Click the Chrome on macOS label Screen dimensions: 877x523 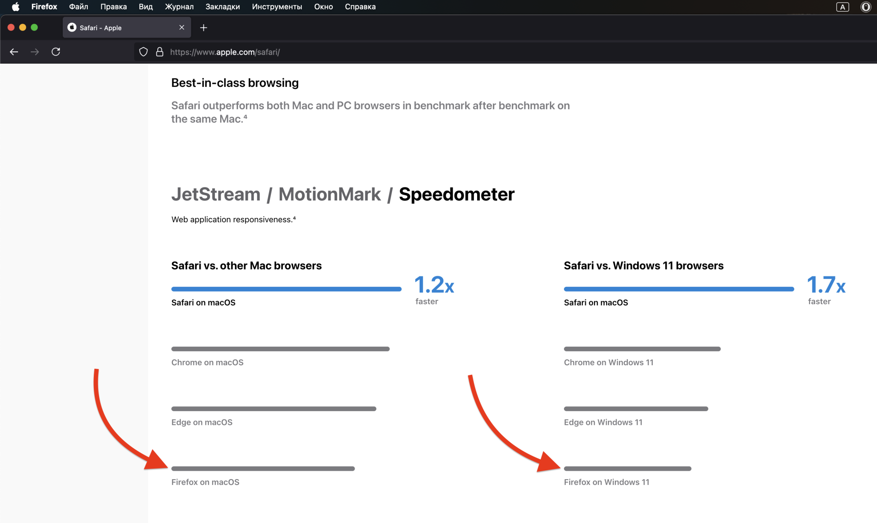[207, 363]
